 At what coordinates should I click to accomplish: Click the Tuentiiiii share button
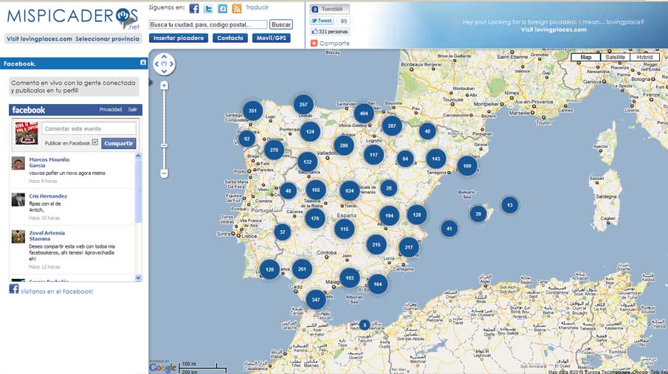[330, 9]
